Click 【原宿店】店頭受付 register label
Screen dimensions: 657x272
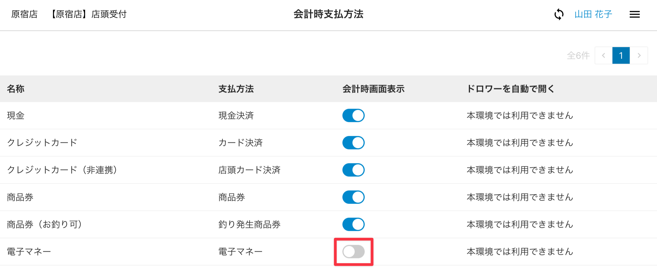(88, 14)
